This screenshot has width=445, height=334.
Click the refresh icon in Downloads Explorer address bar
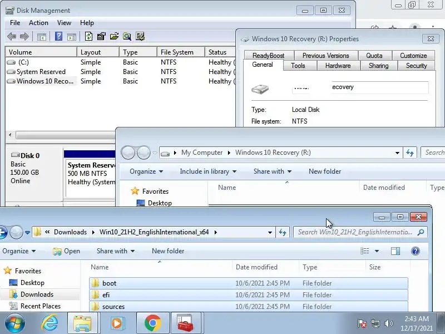tap(283, 232)
